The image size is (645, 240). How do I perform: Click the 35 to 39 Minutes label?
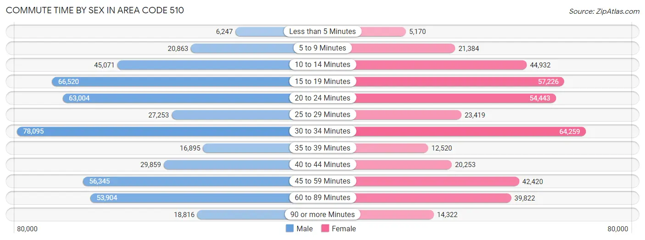tap(322, 148)
